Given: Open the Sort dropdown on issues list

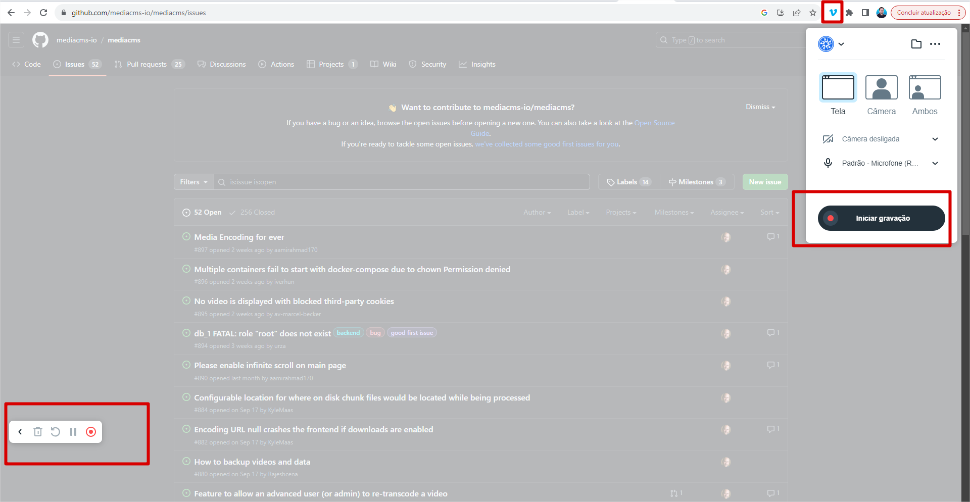Looking at the screenshot, I should [x=769, y=212].
